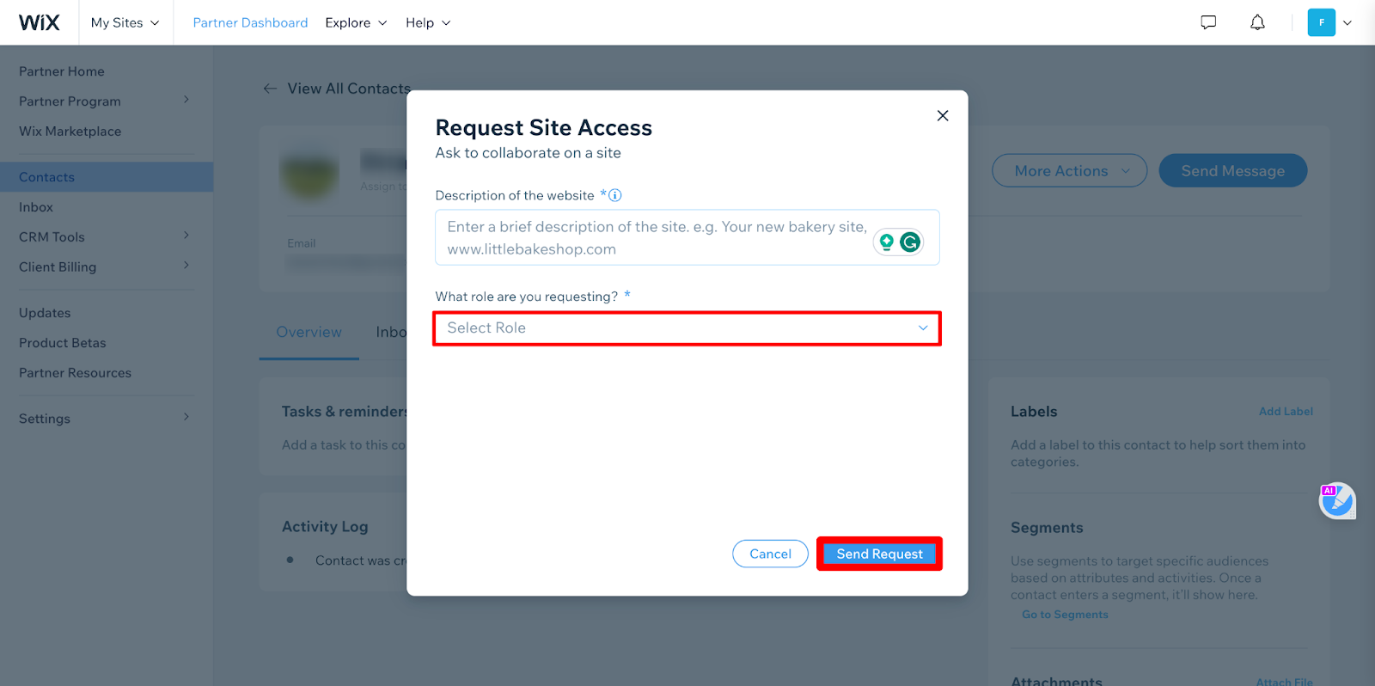Expand the Client Billing sidebar section

point(103,266)
